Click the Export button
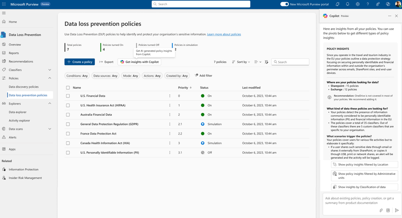Screen dimensions: 402x218 pos(106,62)
